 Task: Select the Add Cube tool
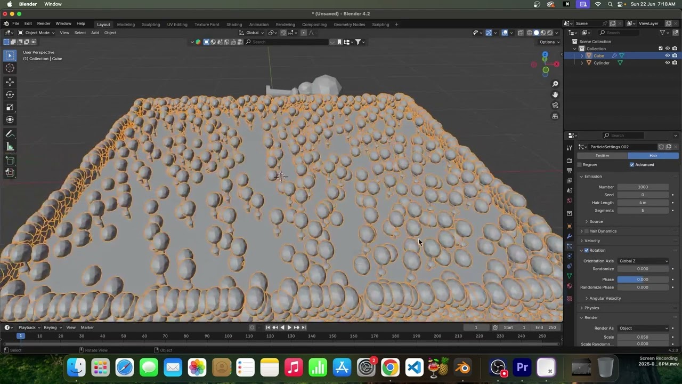(x=10, y=161)
